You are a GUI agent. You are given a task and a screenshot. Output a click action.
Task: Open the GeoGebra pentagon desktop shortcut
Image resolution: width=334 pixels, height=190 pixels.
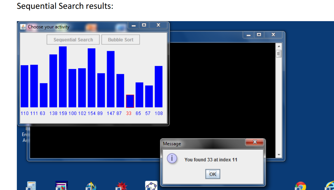pyautogui.click(x=151, y=185)
